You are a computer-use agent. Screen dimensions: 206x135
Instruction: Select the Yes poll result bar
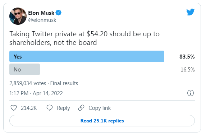click(87, 56)
